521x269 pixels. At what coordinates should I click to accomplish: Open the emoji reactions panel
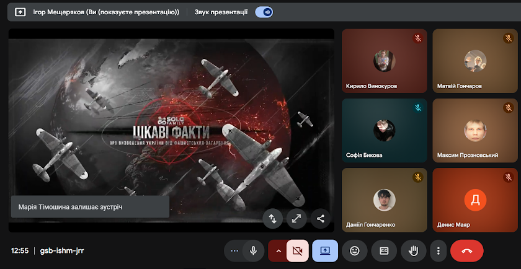pos(355,250)
